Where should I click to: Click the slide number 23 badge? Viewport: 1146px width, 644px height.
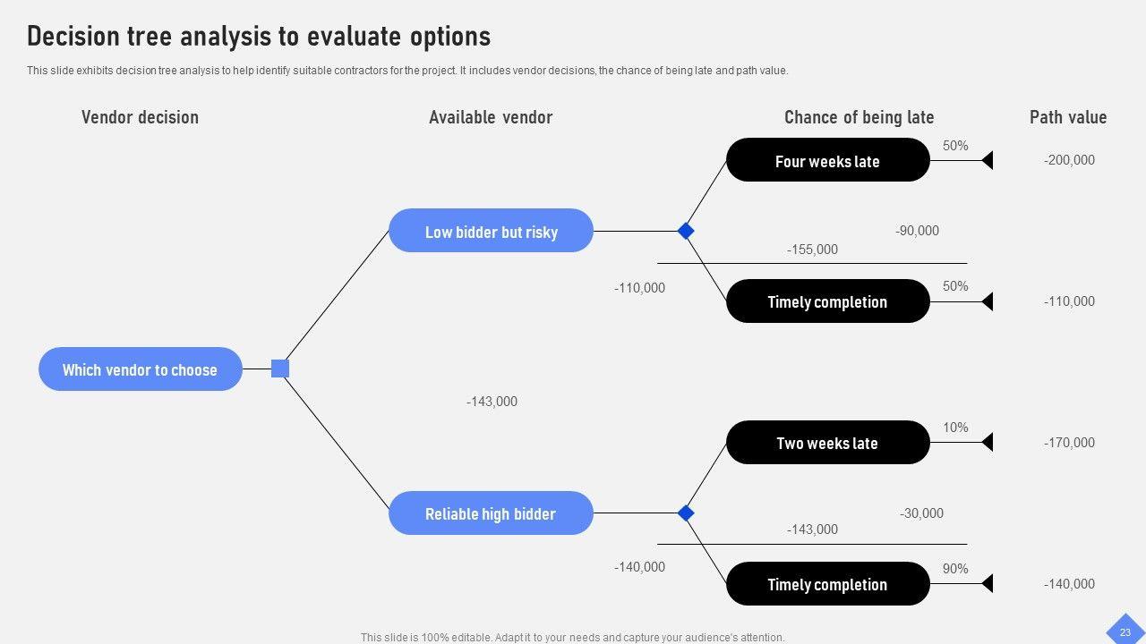tap(1125, 631)
